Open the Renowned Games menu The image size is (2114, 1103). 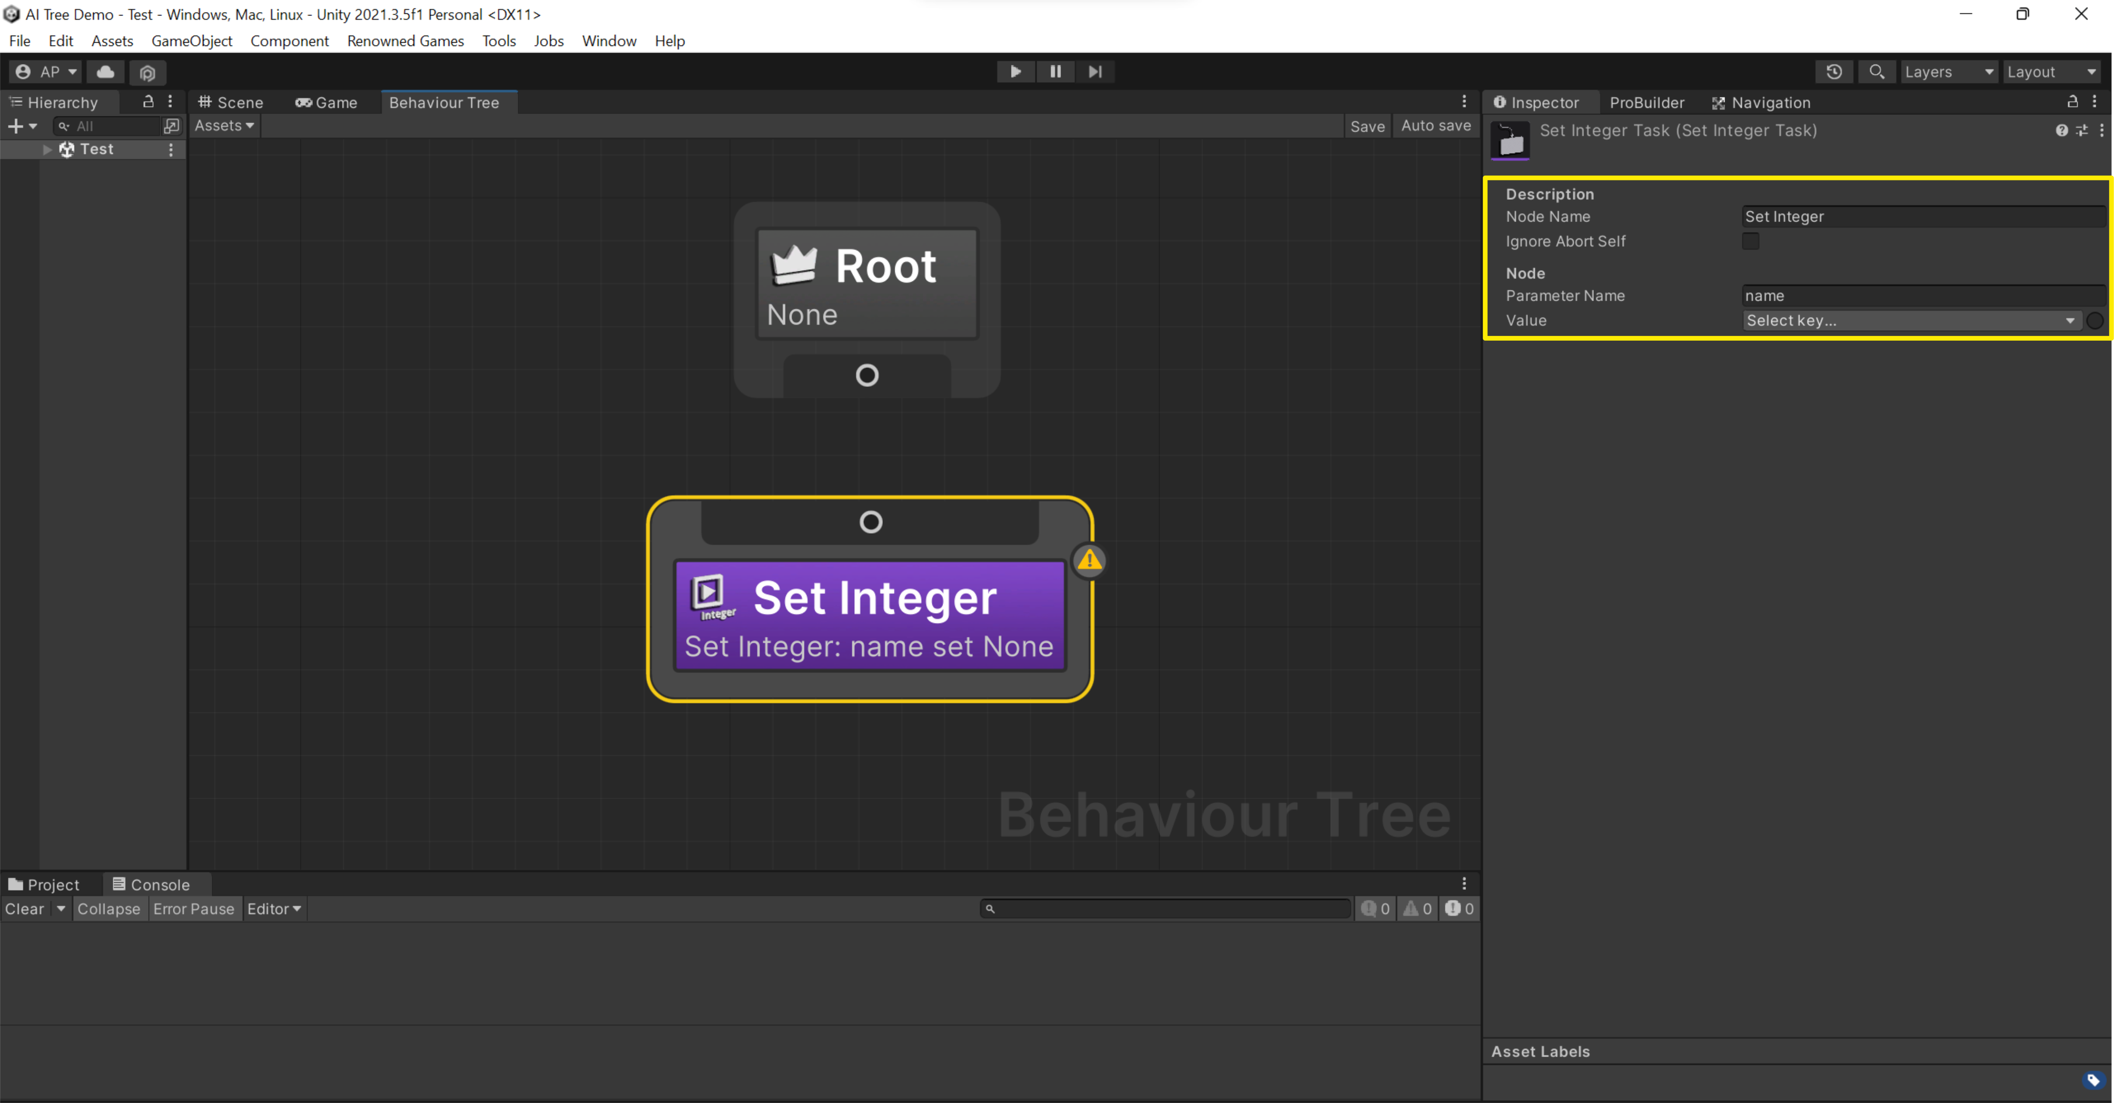[405, 40]
